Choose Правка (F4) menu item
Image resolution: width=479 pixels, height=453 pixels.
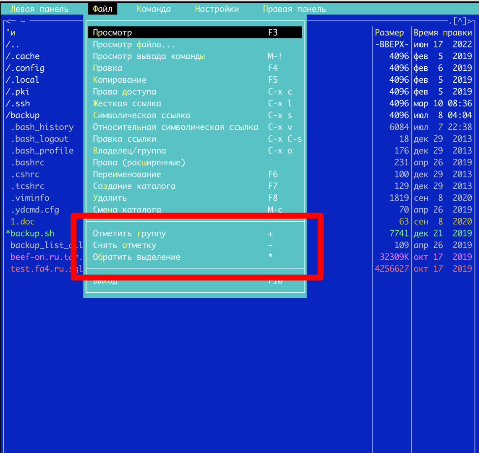coord(195,68)
